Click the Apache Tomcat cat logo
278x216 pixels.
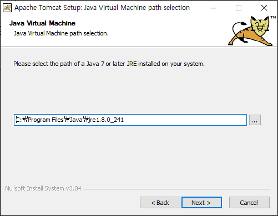point(251,31)
